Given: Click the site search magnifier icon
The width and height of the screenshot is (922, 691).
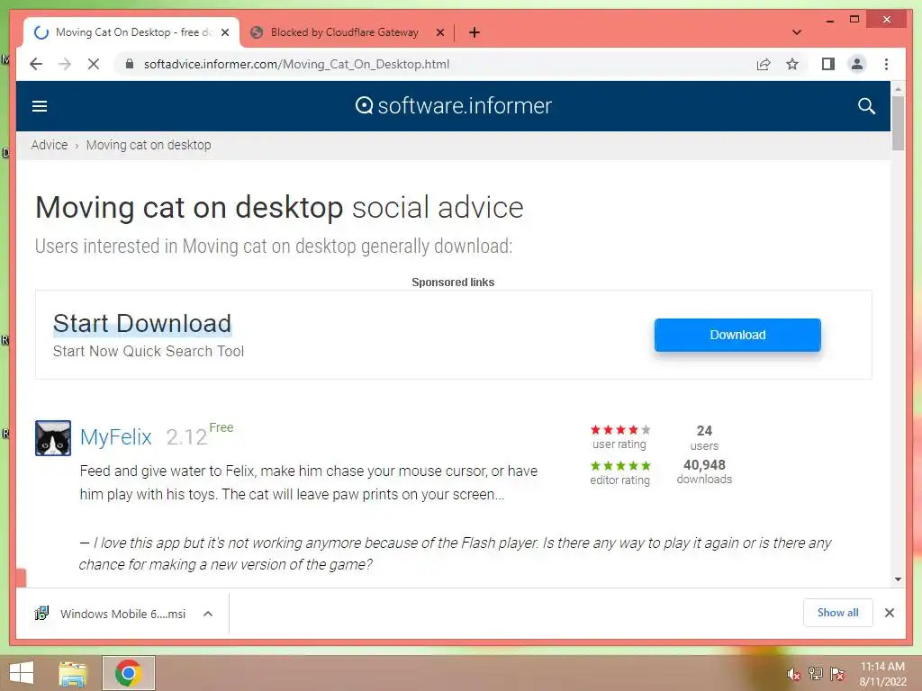Looking at the screenshot, I should [866, 106].
